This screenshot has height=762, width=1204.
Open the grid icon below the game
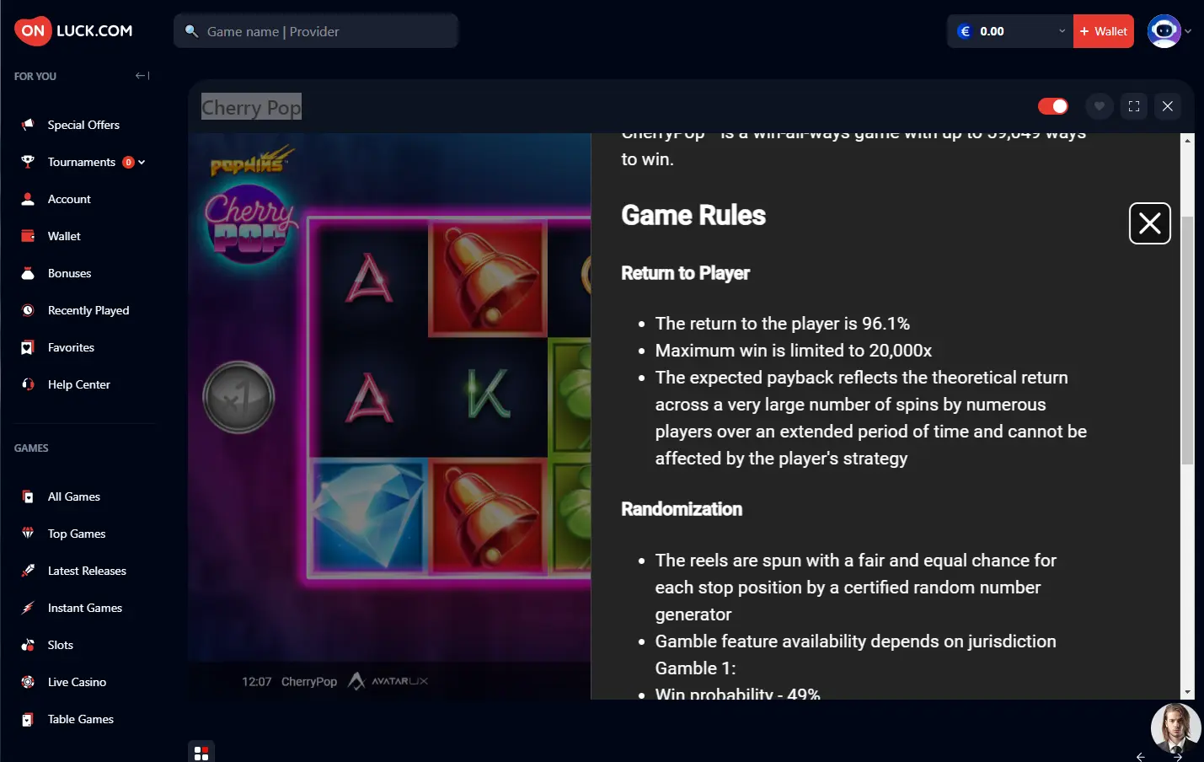tap(201, 753)
